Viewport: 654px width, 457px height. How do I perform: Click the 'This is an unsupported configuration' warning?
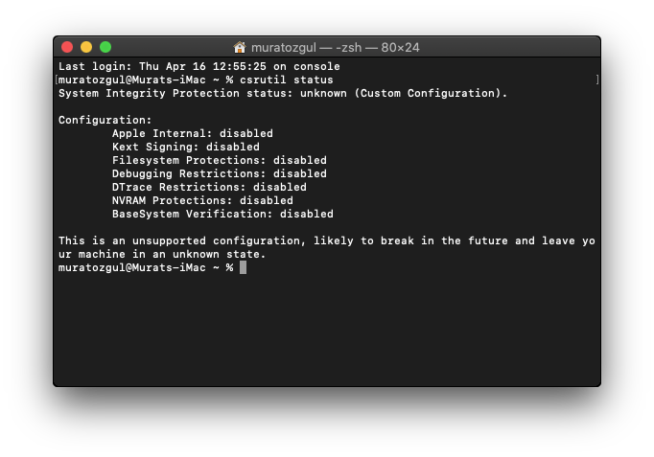click(x=326, y=240)
